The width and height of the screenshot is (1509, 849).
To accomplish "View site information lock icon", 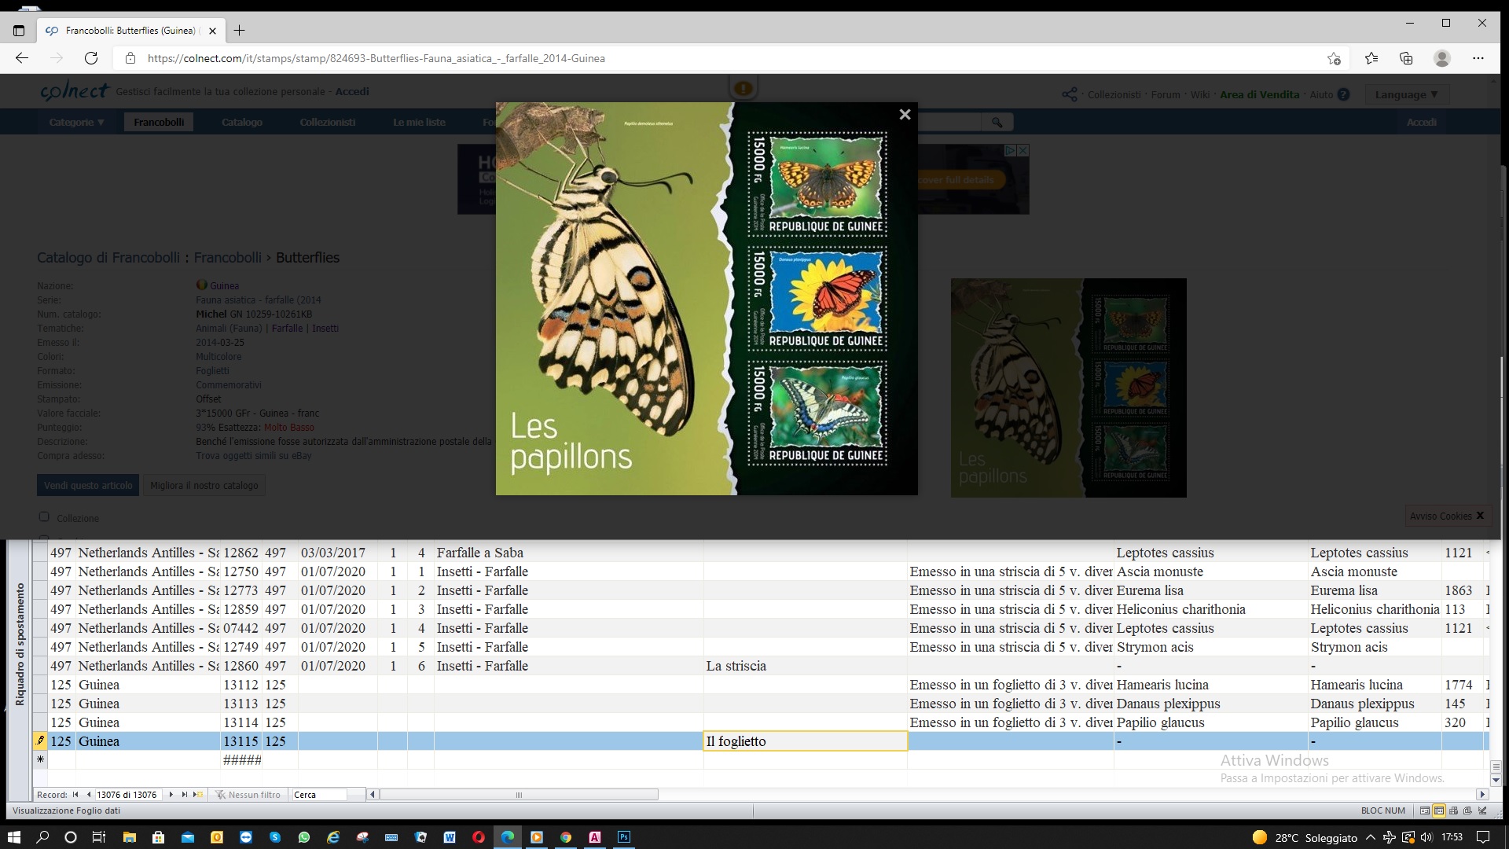I will coord(130,58).
